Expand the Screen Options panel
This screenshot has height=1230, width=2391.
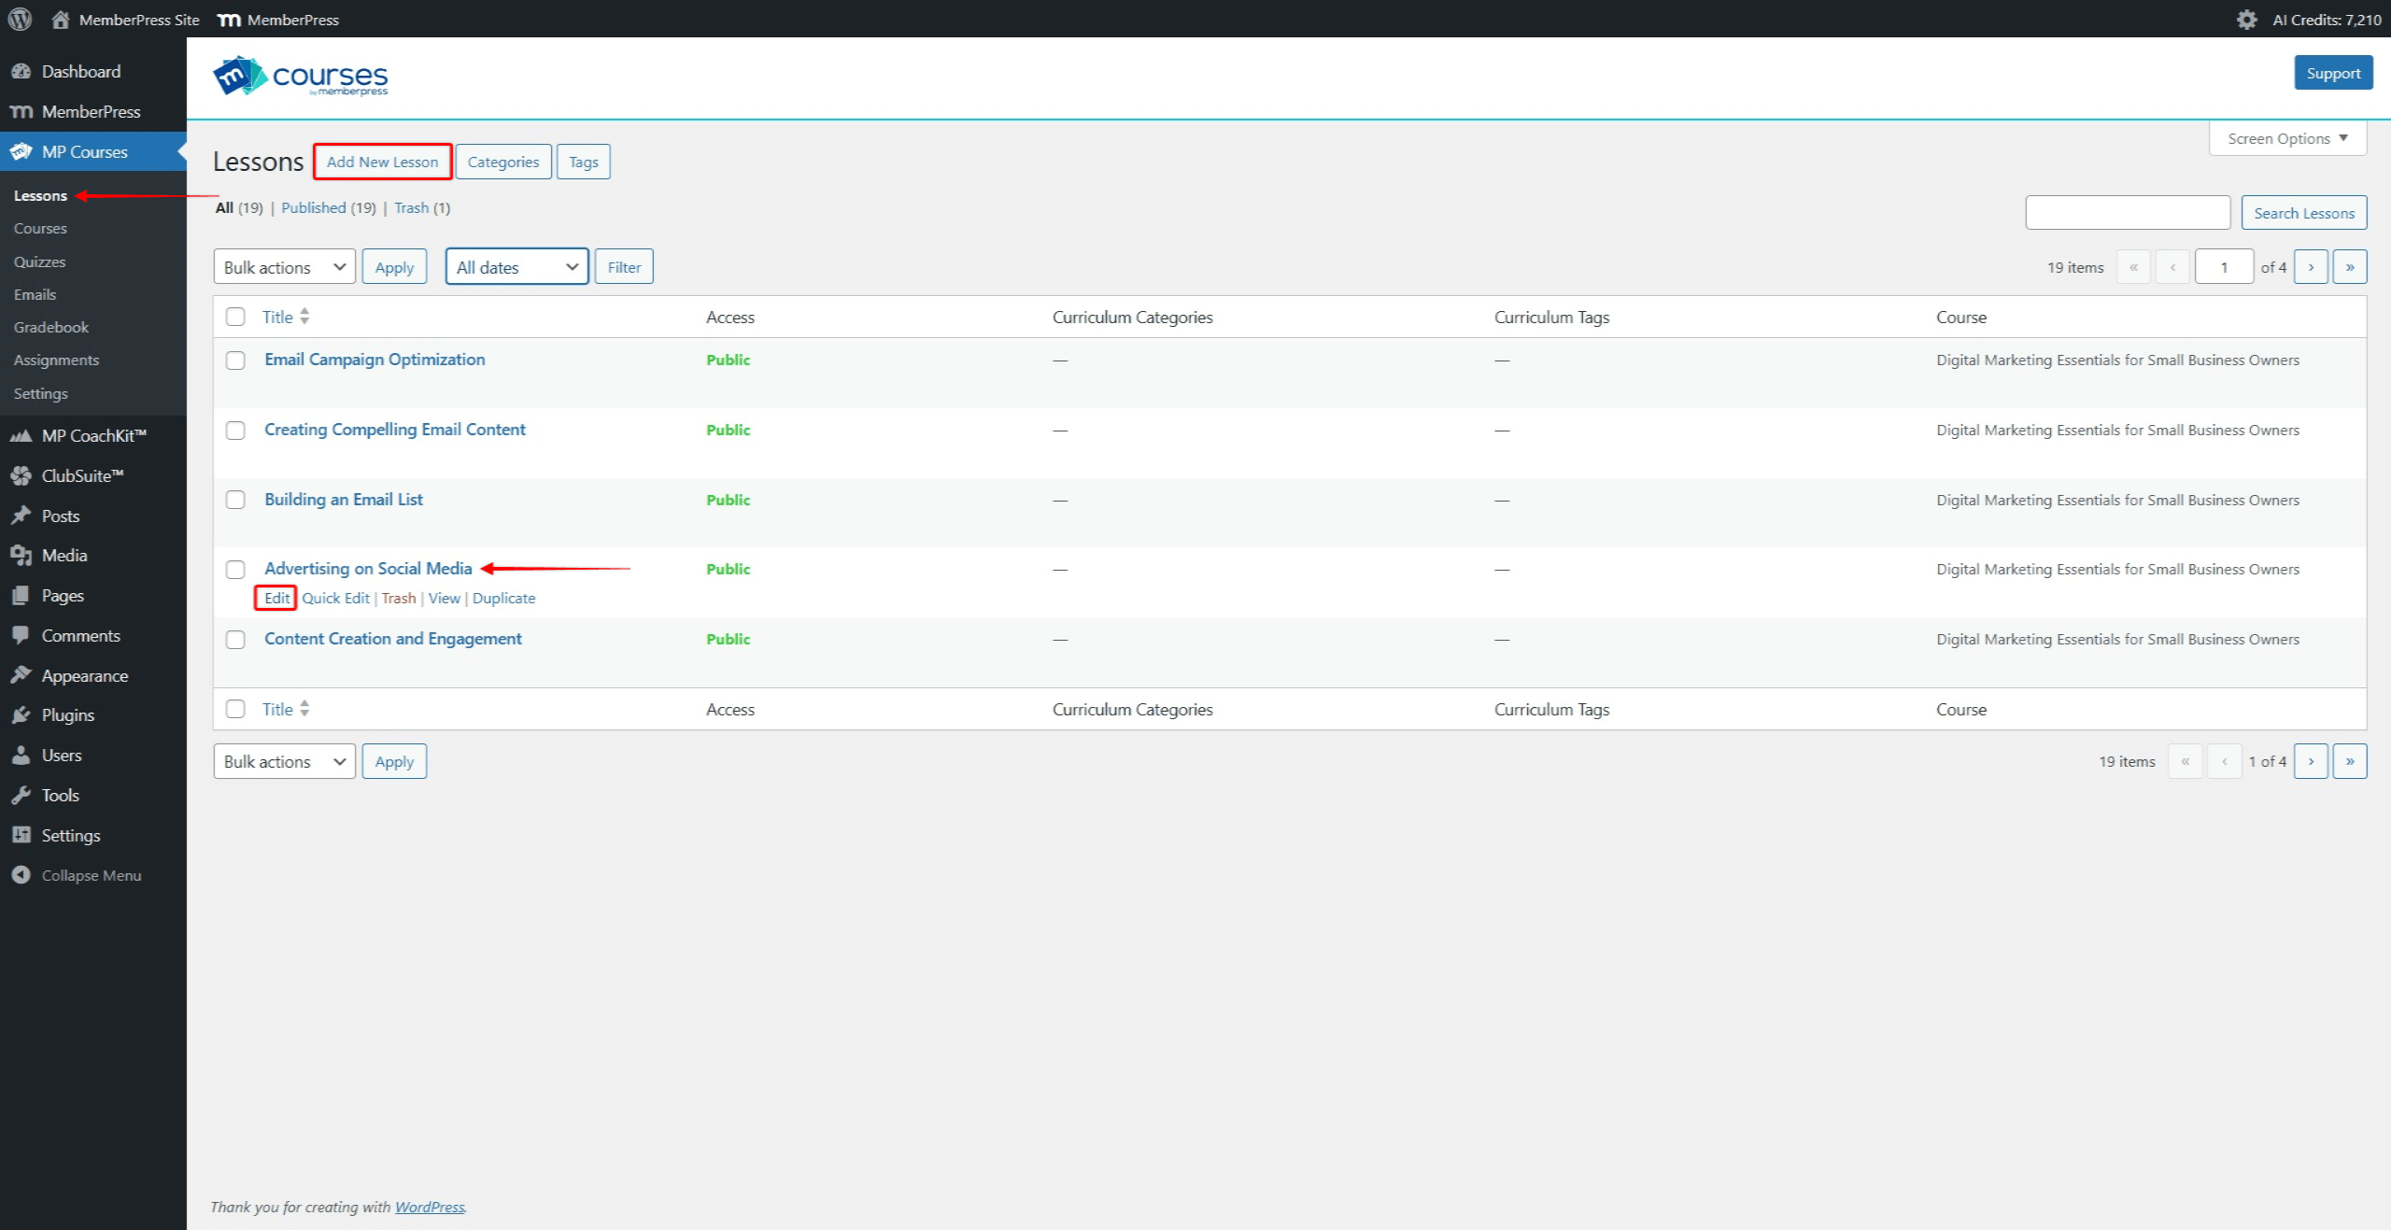coord(2286,138)
